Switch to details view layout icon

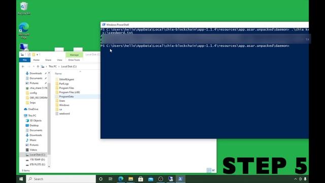209,170
